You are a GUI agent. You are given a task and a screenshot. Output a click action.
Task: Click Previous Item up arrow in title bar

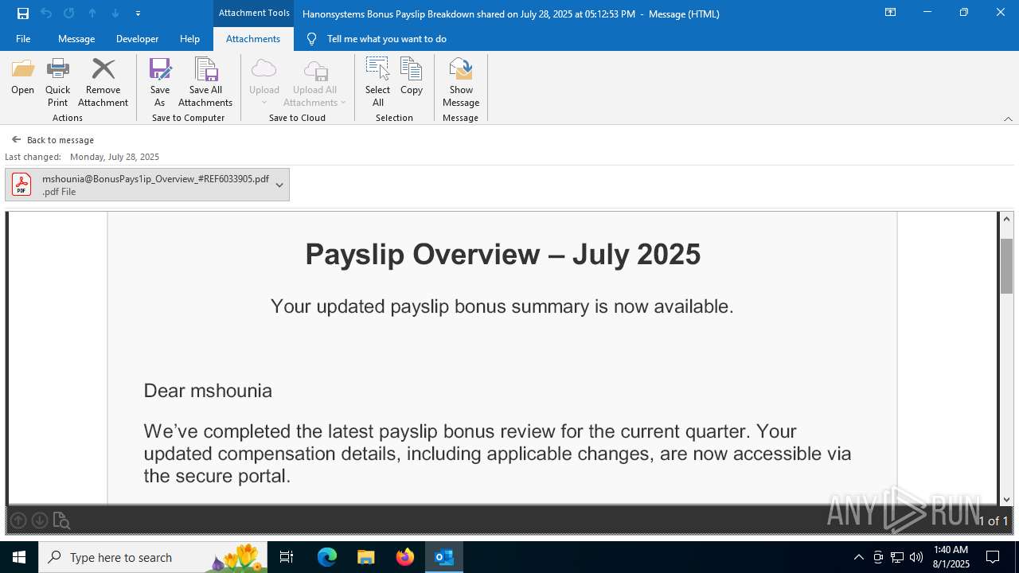point(92,14)
